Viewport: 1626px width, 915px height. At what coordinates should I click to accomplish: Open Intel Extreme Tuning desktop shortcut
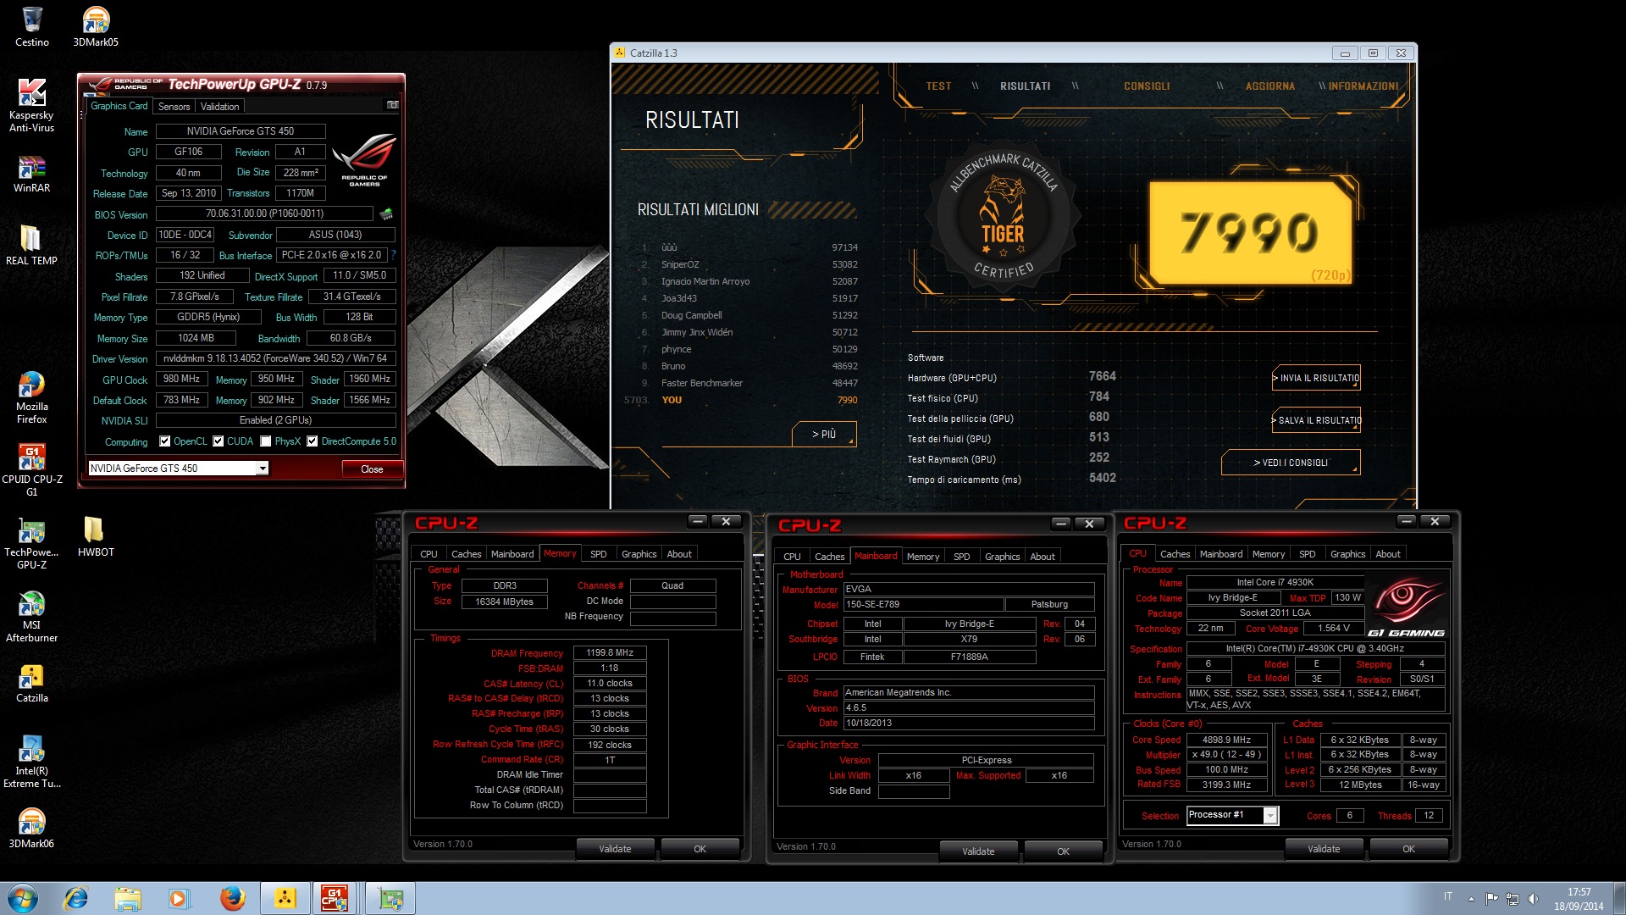click(x=31, y=762)
